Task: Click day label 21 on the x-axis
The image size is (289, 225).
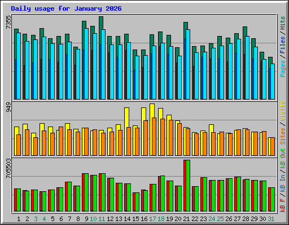Action: coord(186,219)
